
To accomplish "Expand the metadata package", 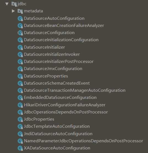I will pos(13,11).
